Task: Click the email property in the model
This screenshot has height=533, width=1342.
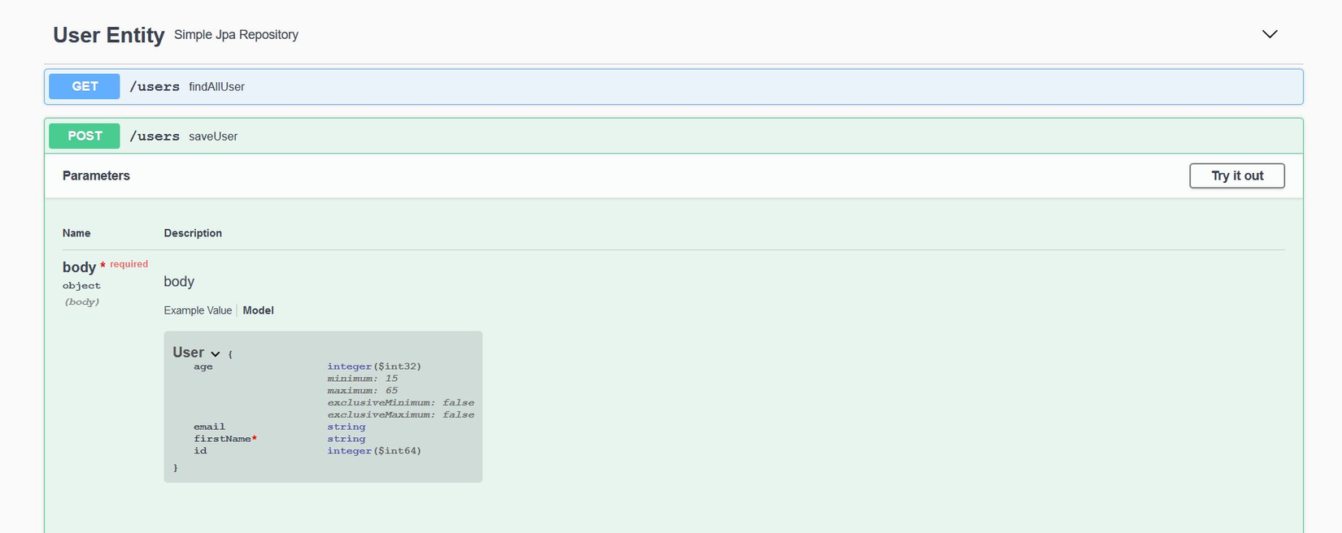Action: [209, 427]
